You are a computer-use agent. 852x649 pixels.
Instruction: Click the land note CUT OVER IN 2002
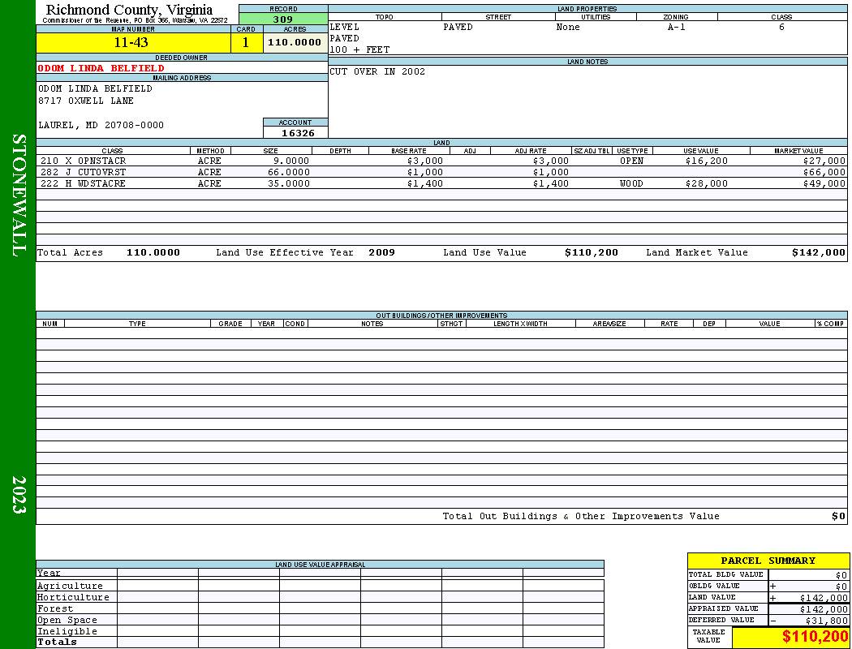point(377,71)
